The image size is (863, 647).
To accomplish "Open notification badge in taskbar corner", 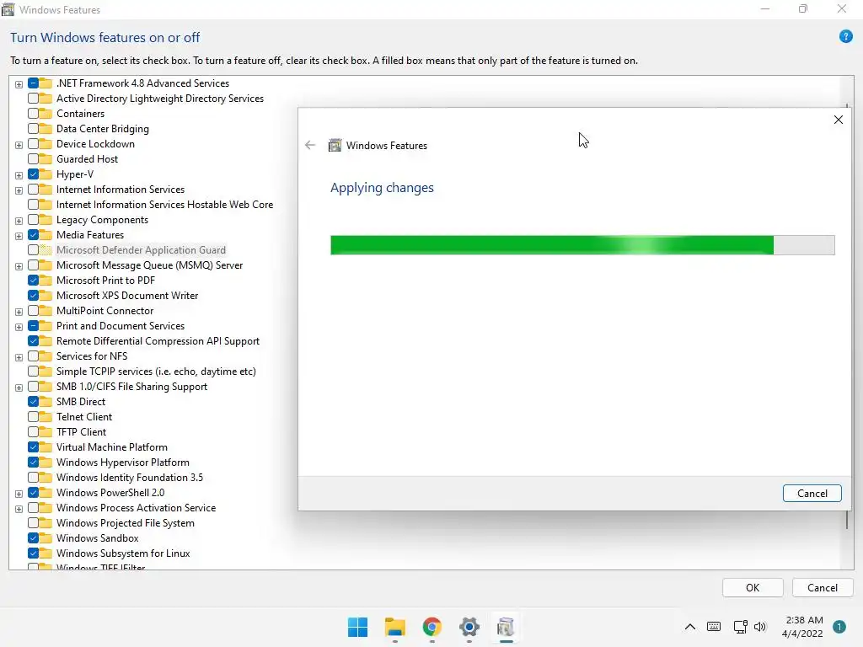I will pos(839,627).
